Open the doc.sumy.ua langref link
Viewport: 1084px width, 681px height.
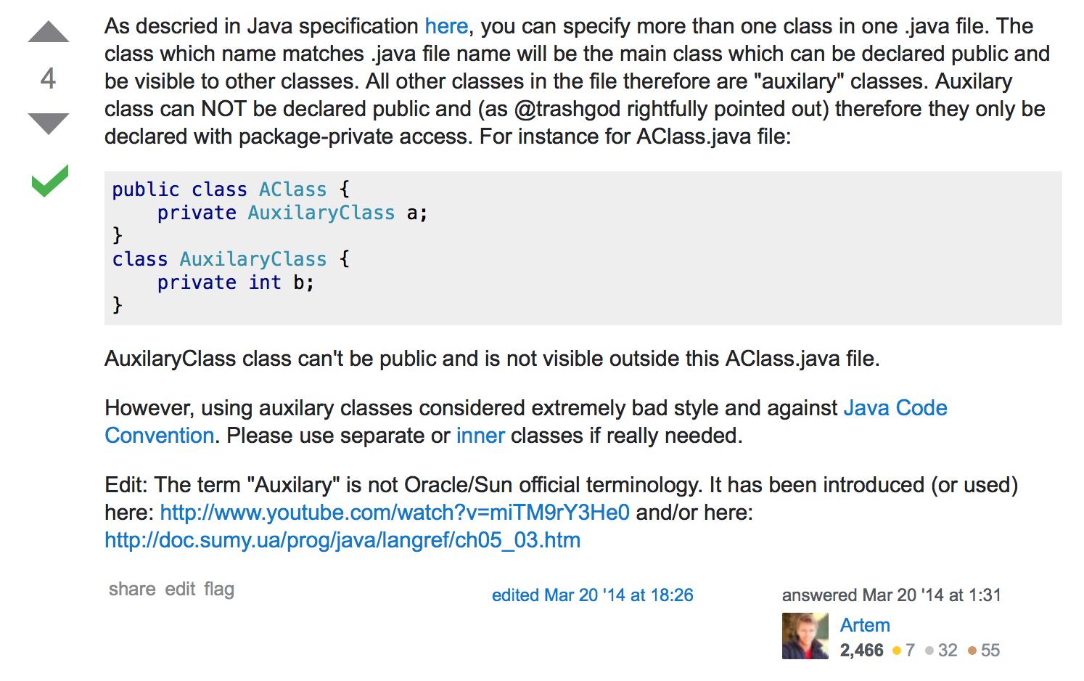coord(342,540)
